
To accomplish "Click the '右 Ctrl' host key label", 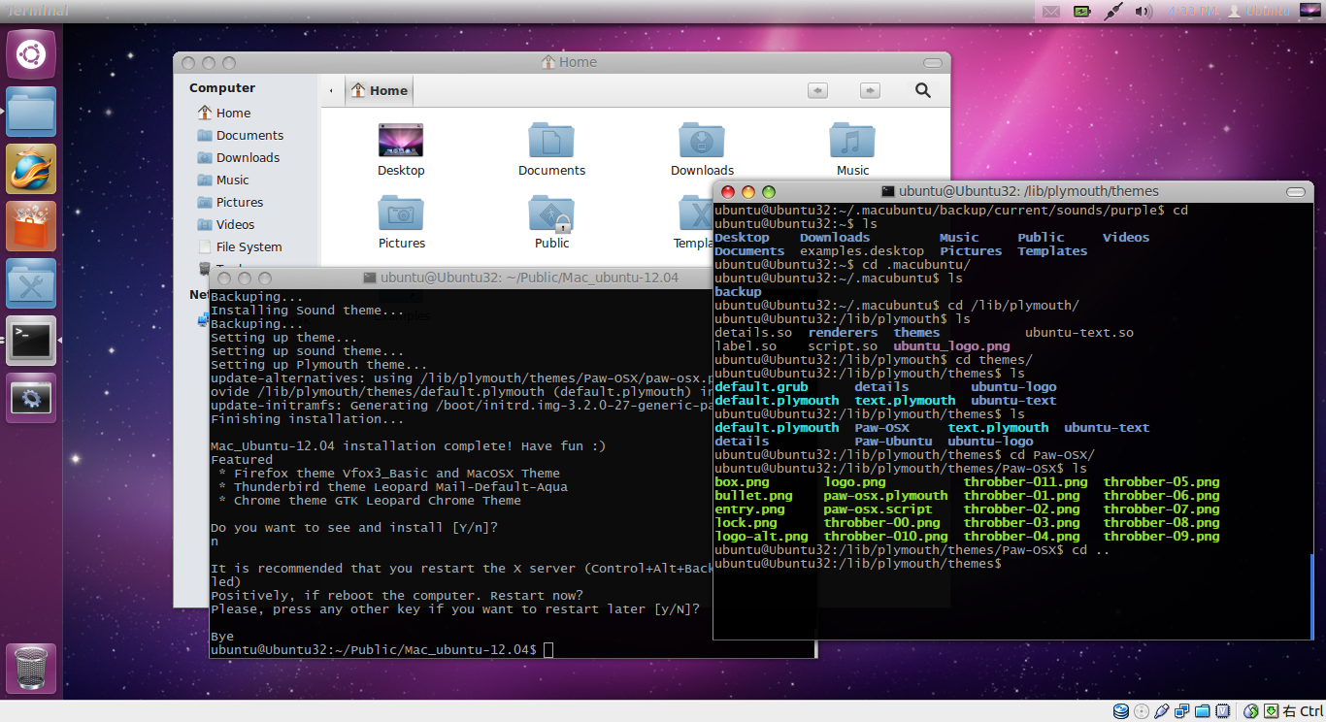I will (1303, 711).
